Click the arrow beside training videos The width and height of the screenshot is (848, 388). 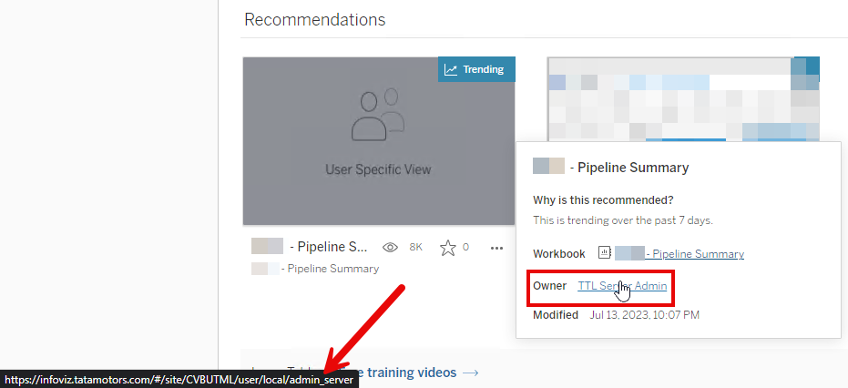click(471, 373)
